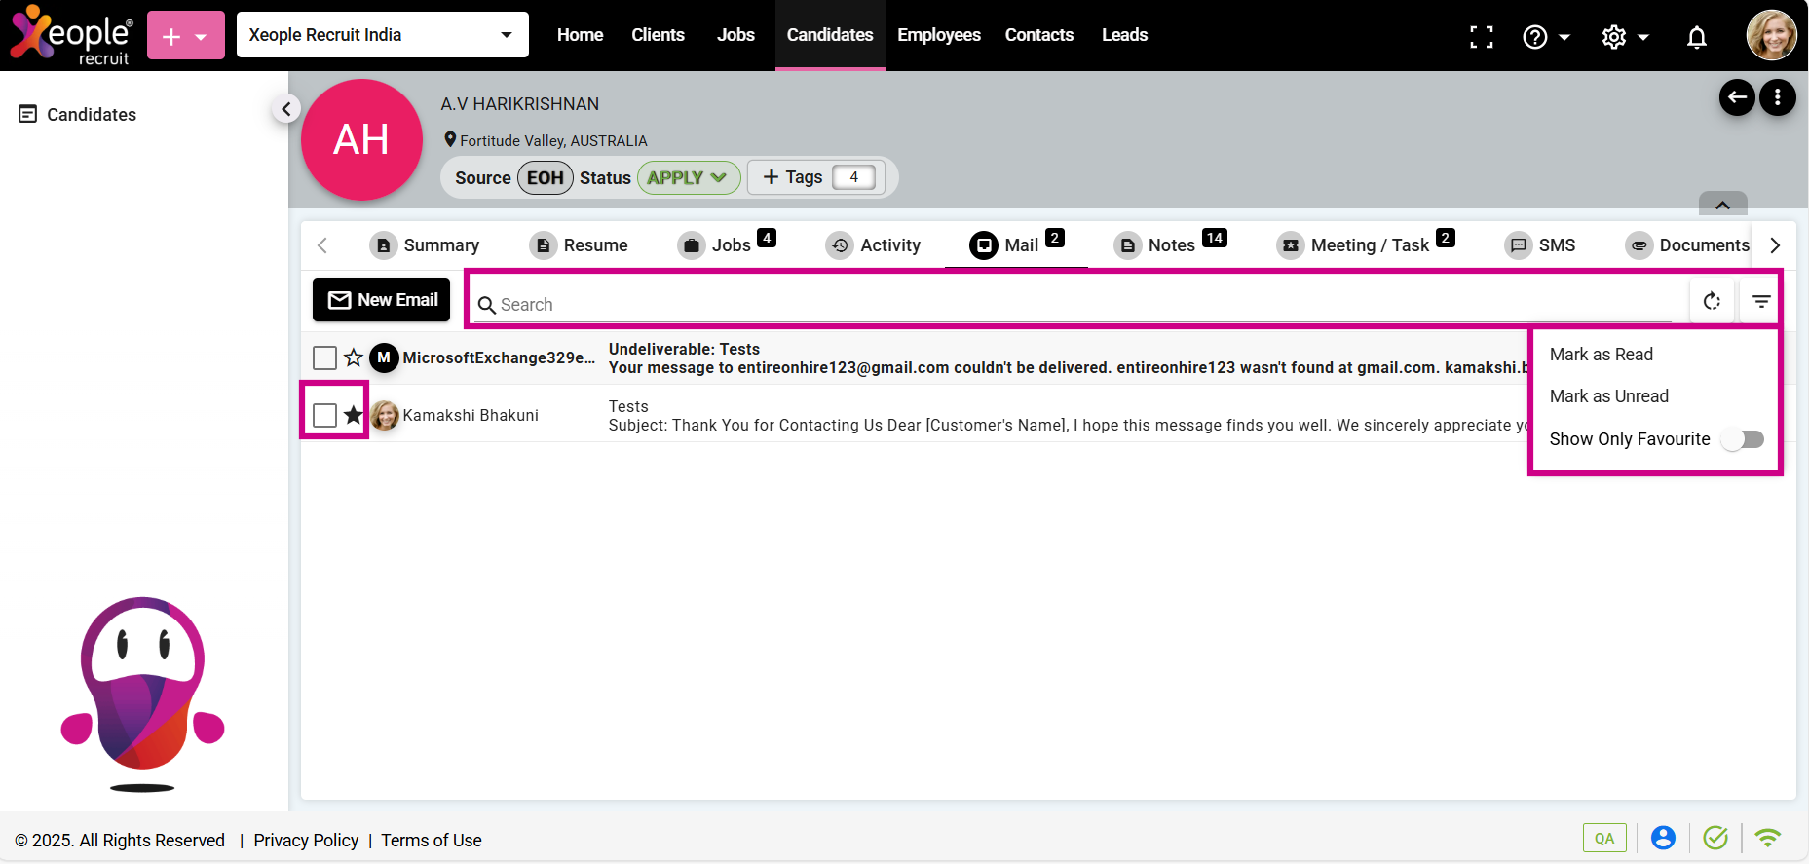This screenshot has width=1809, height=864.
Task: Click the refresh mail list icon
Action: 1712,302
